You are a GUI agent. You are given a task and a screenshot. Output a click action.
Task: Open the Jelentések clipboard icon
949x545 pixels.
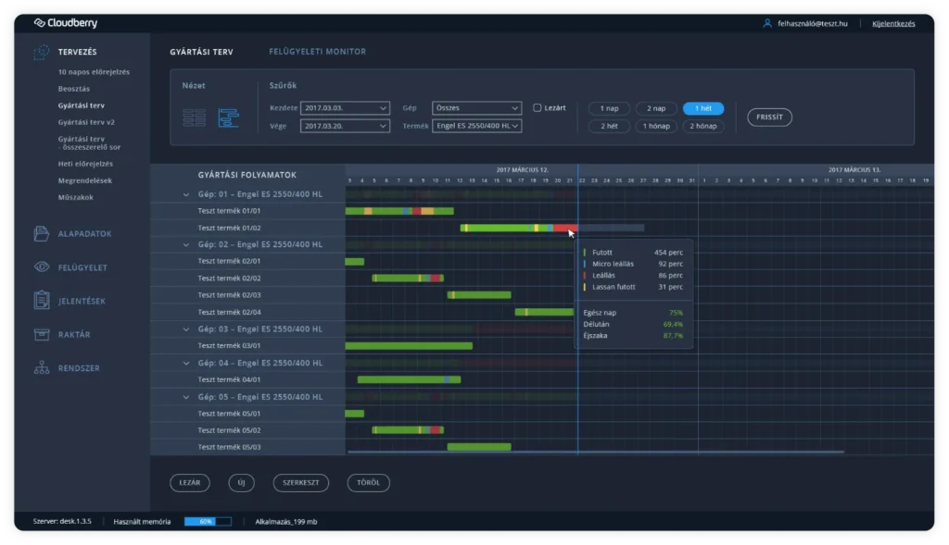click(41, 301)
